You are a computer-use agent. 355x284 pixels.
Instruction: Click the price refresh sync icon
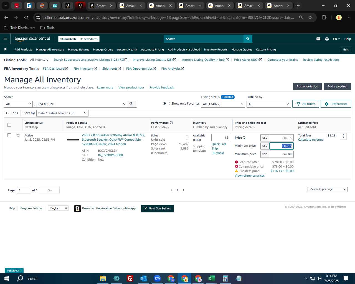[x=244, y=138]
